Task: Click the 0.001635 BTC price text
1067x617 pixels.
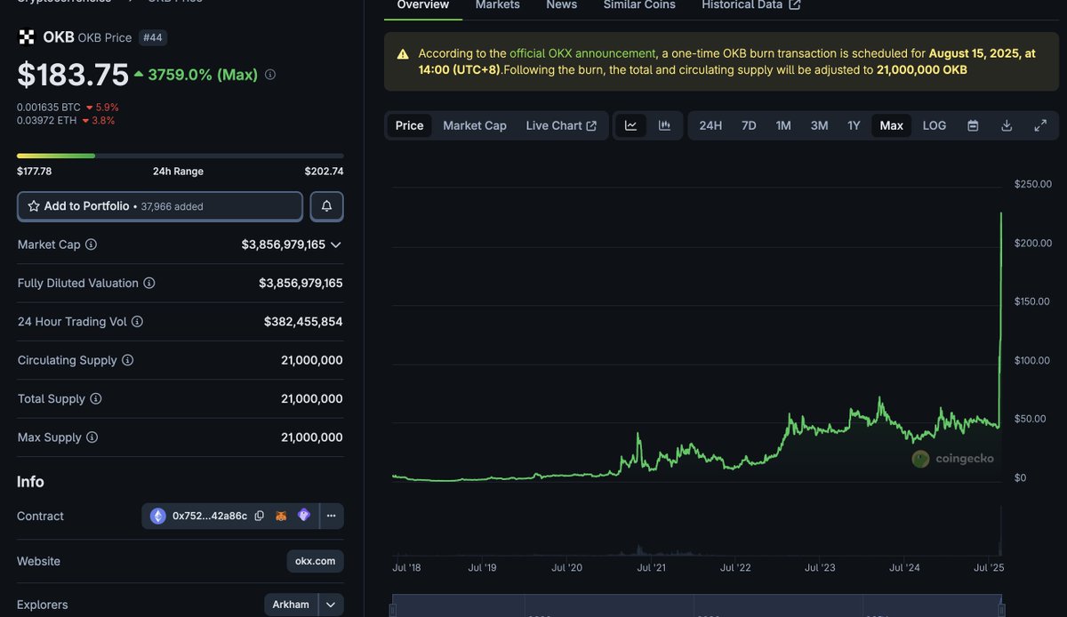Action: coord(49,107)
